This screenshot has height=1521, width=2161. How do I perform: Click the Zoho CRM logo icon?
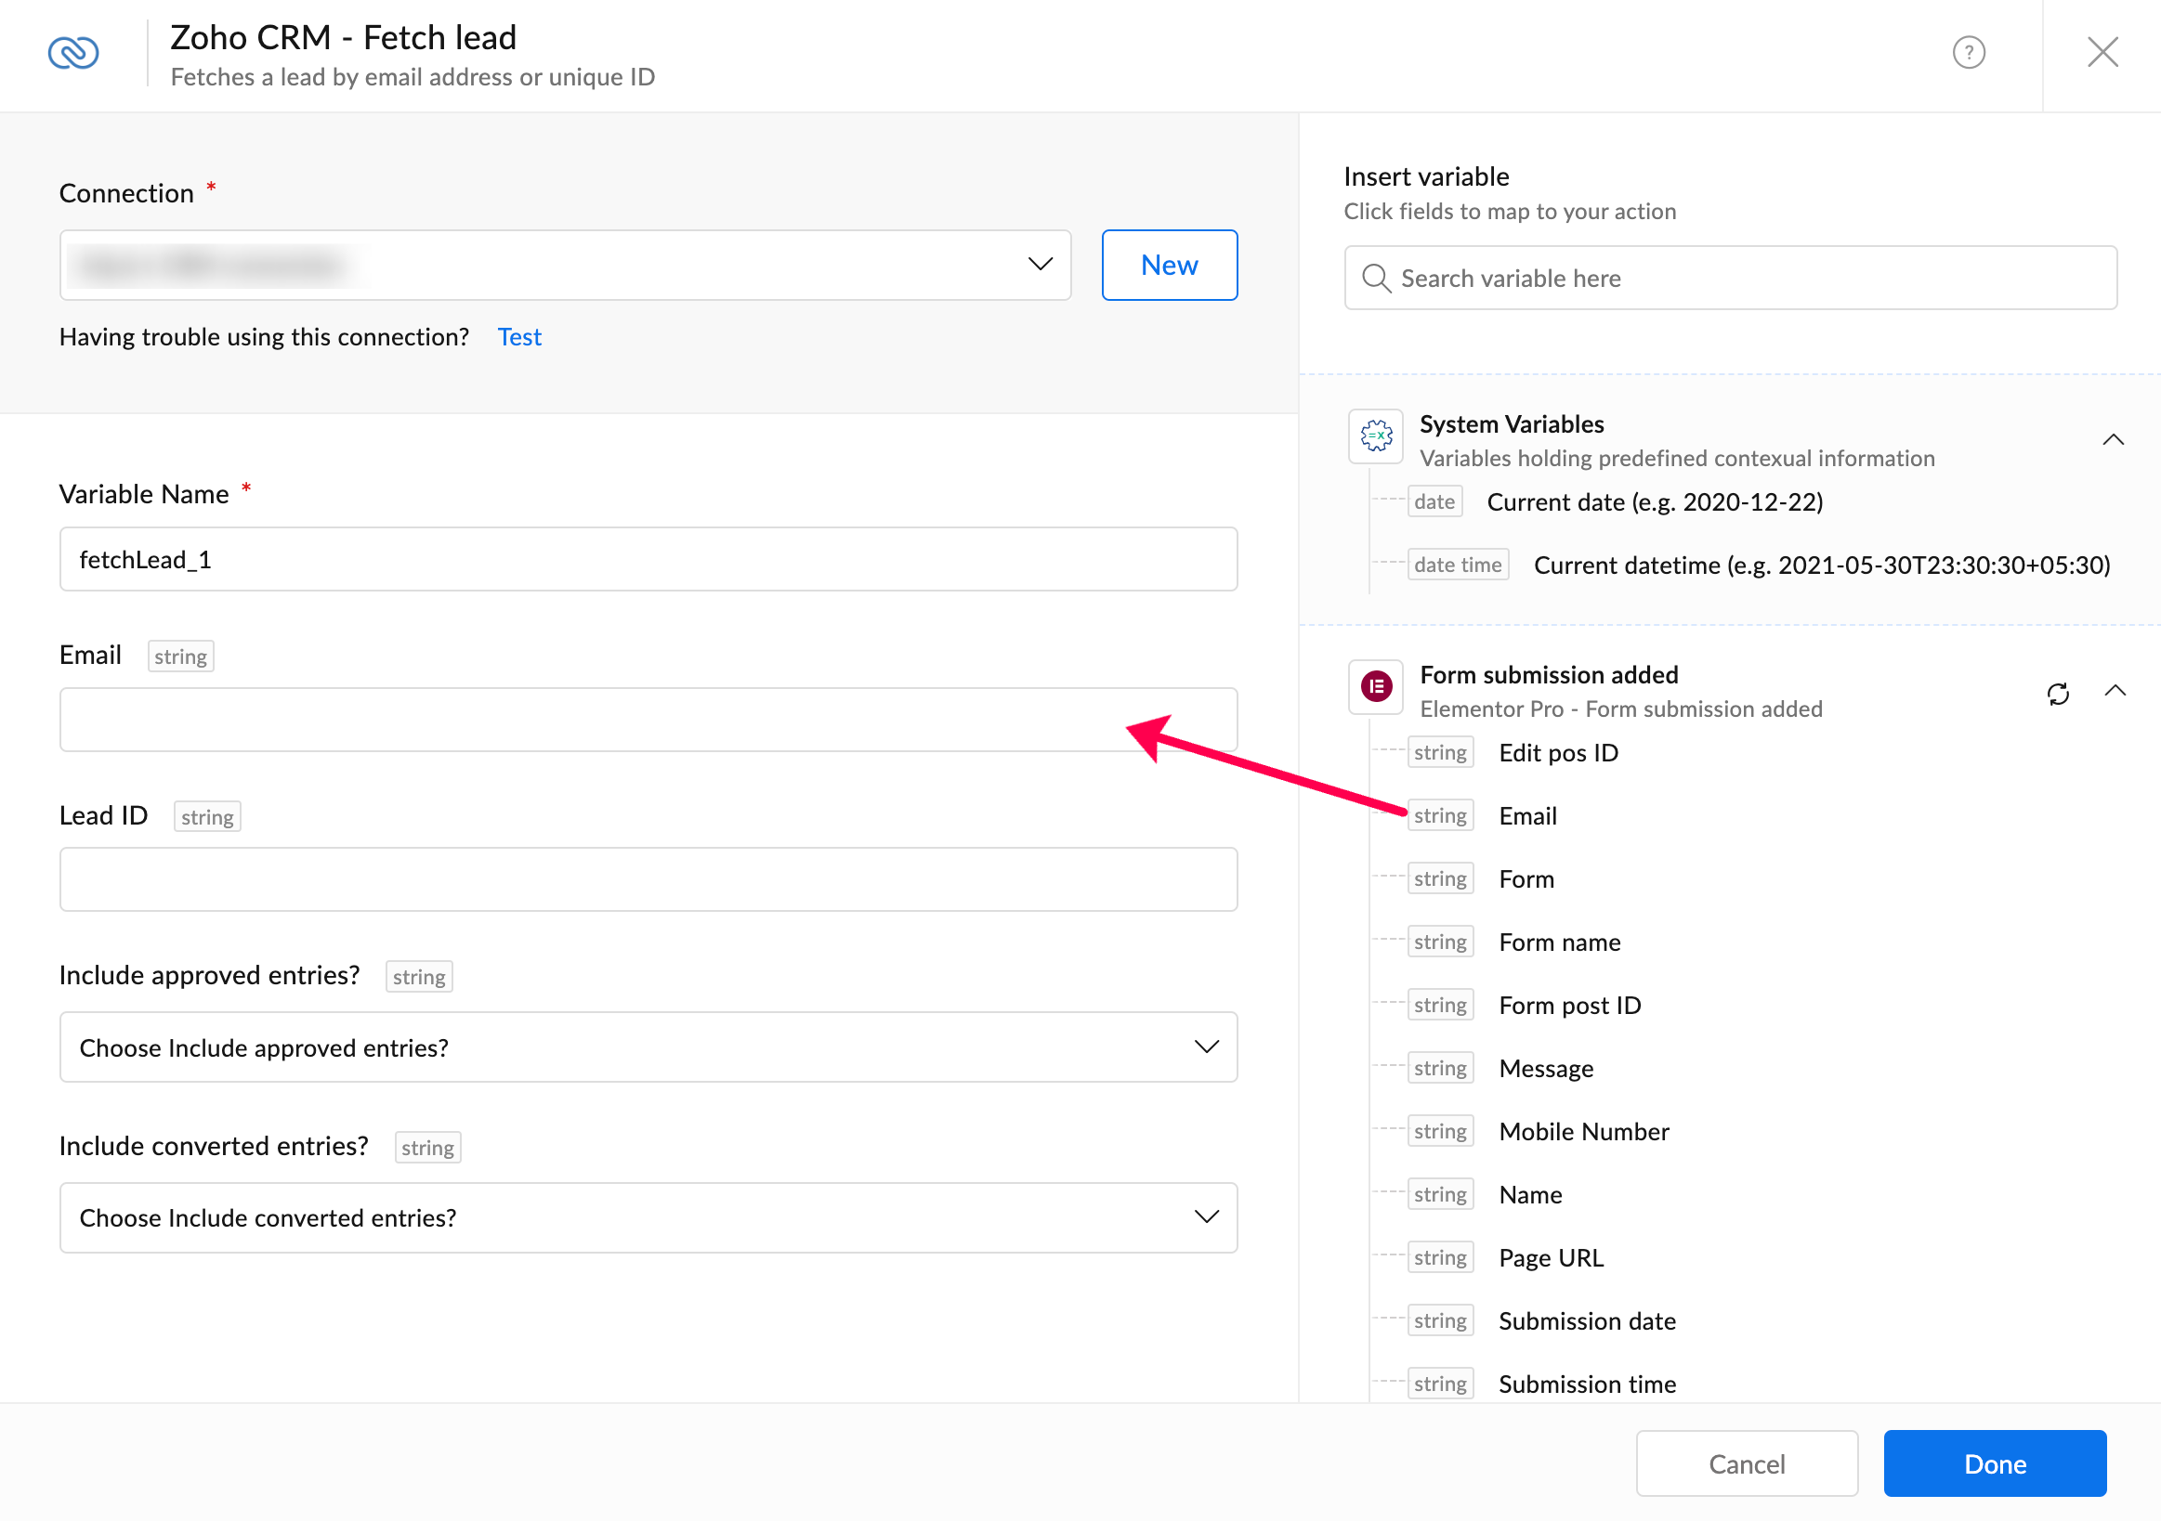click(73, 53)
